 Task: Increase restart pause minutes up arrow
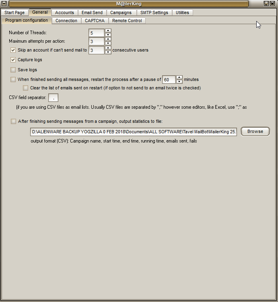click(179, 77)
